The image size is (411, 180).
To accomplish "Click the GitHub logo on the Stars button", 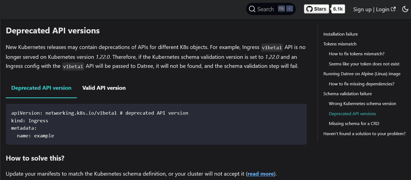I will click(x=310, y=9).
